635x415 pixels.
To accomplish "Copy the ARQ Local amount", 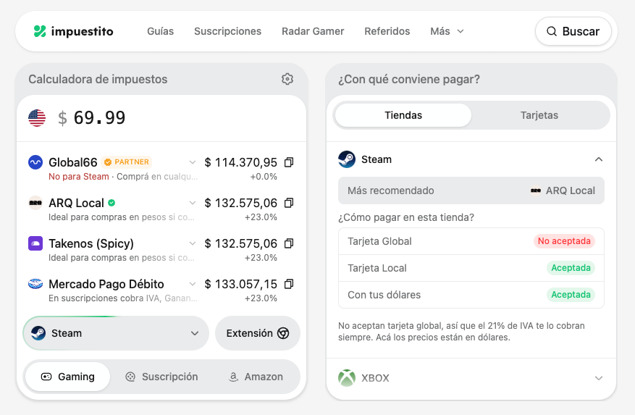I will tap(289, 203).
